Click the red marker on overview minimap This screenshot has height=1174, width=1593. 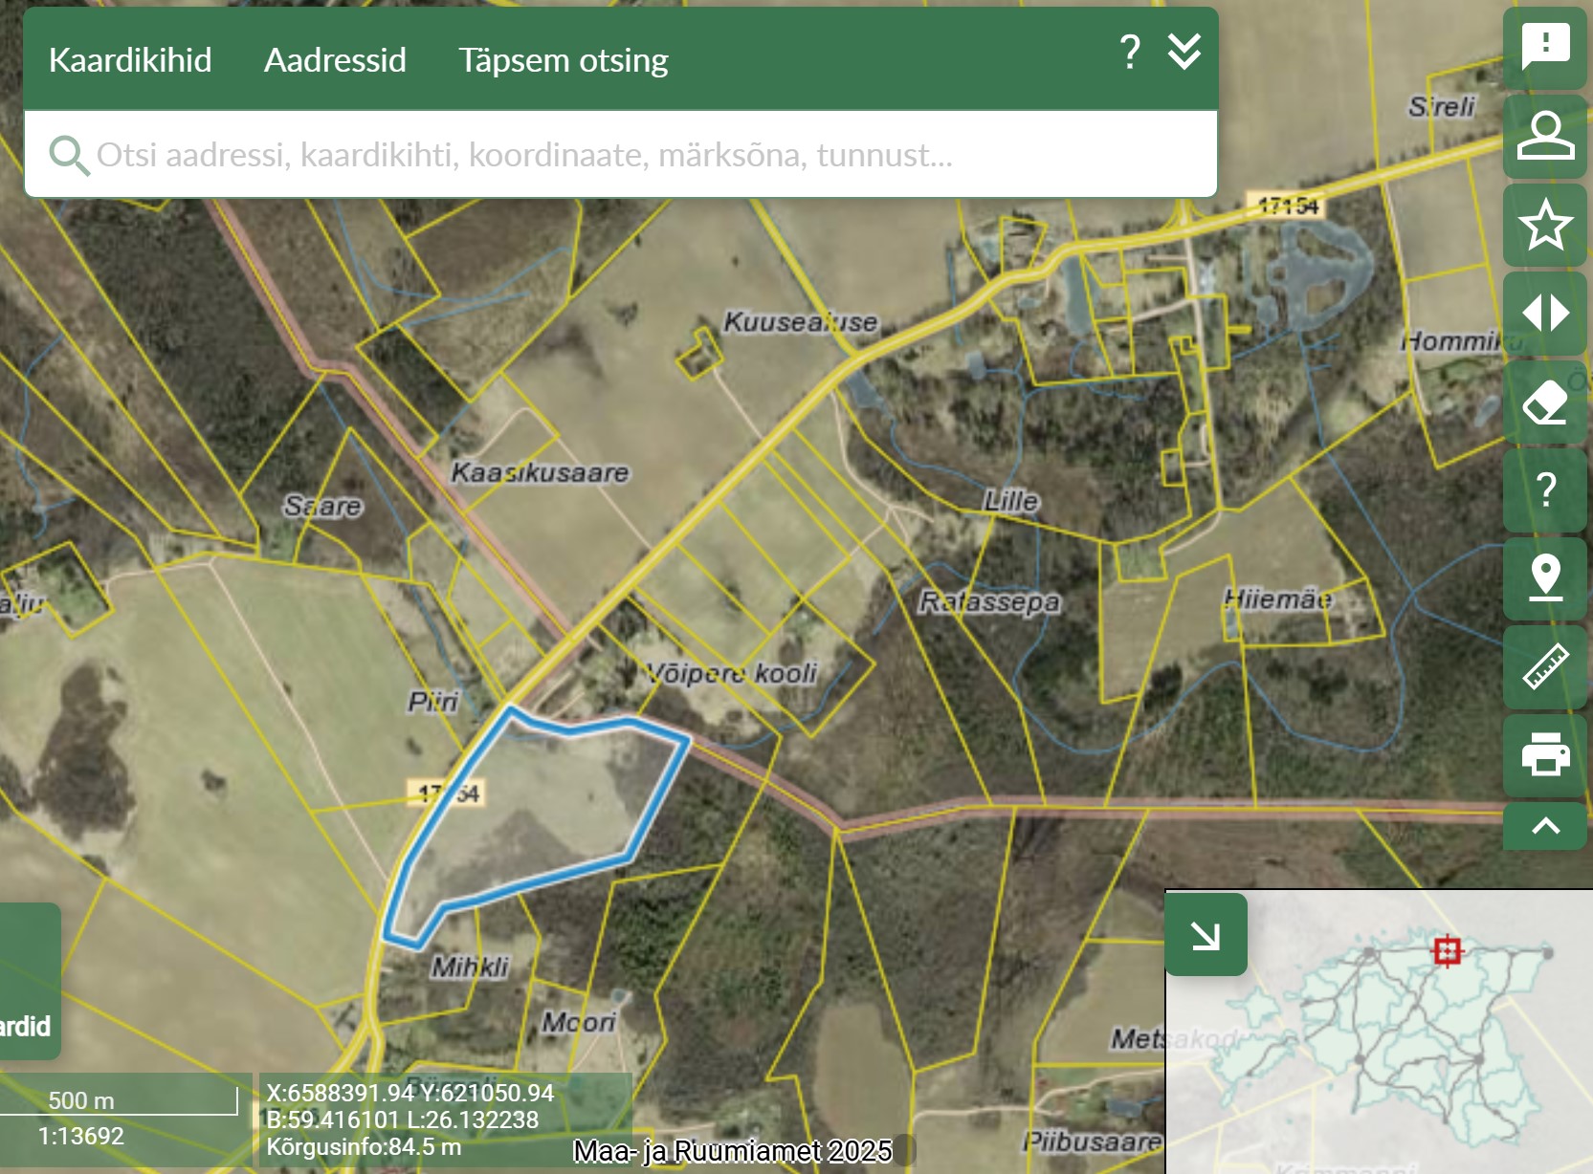pyautogui.click(x=1447, y=951)
